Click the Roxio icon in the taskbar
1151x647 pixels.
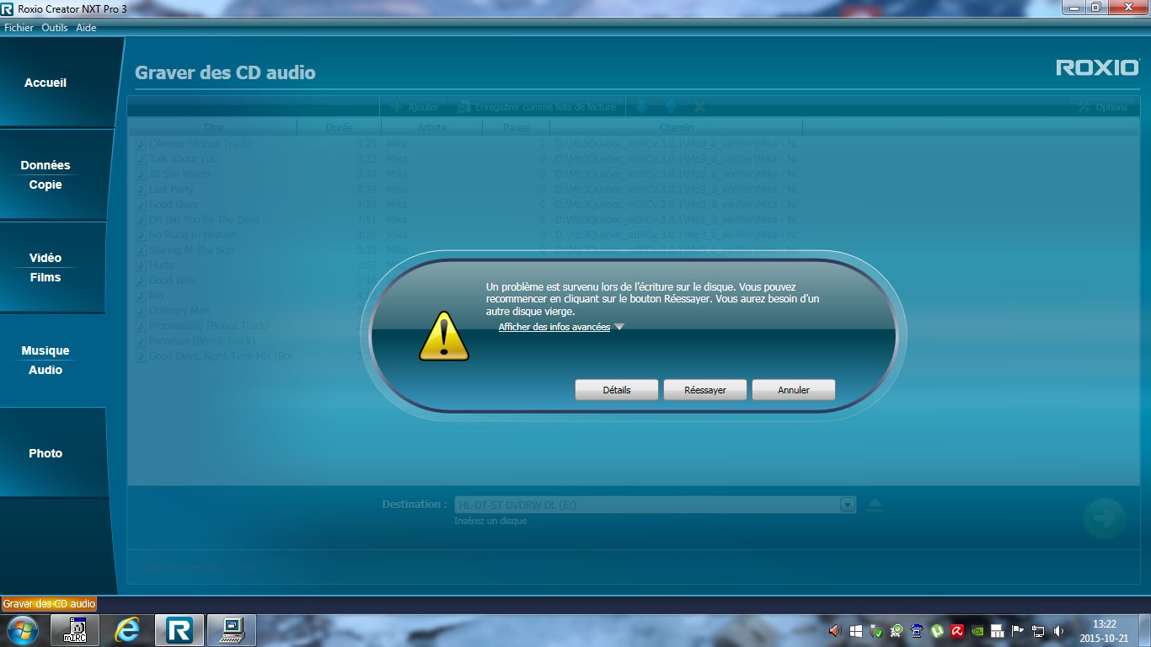tap(179, 630)
